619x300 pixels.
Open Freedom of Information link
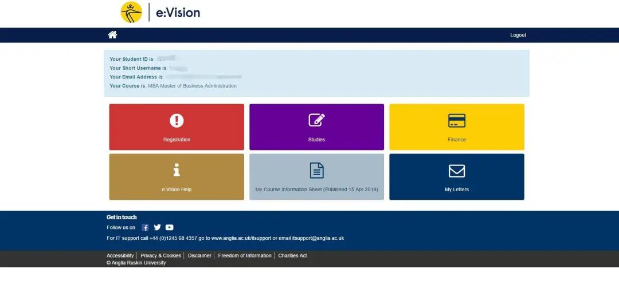[x=245, y=255]
